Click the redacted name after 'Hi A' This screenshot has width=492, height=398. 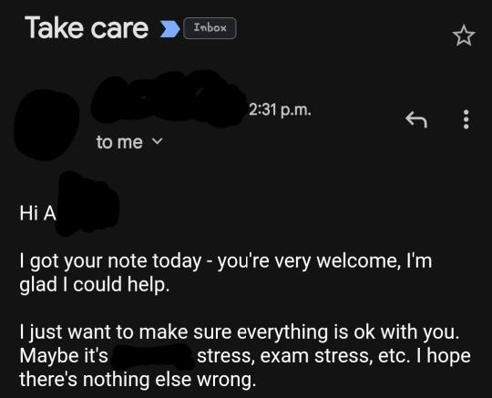[x=87, y=203]
